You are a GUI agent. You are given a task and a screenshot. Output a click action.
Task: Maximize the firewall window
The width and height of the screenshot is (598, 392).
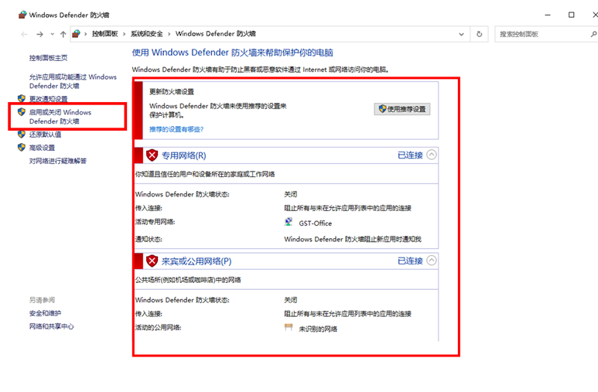pos(571,15)
